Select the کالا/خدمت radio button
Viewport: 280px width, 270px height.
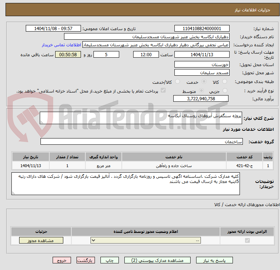coord(177,82)
